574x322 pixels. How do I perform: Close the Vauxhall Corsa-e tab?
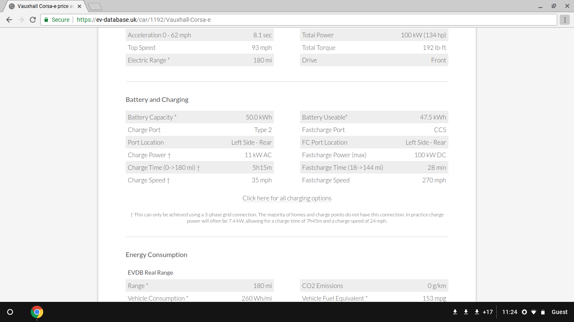pos(79,6)
